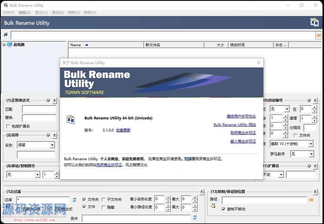Open the Bulk Rename Utility 网站 link

click(x=235, y=125)
